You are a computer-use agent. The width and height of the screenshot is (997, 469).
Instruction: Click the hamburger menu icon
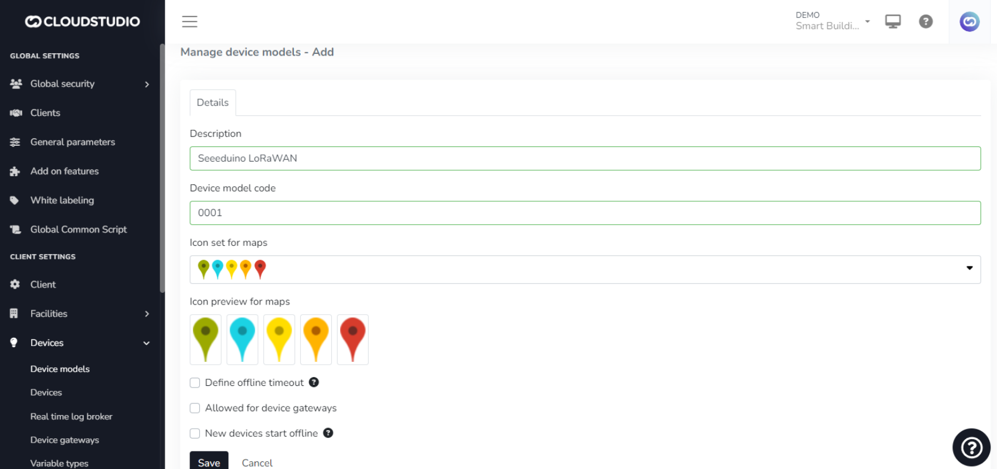pyautogui.click(x=189, y=22)
